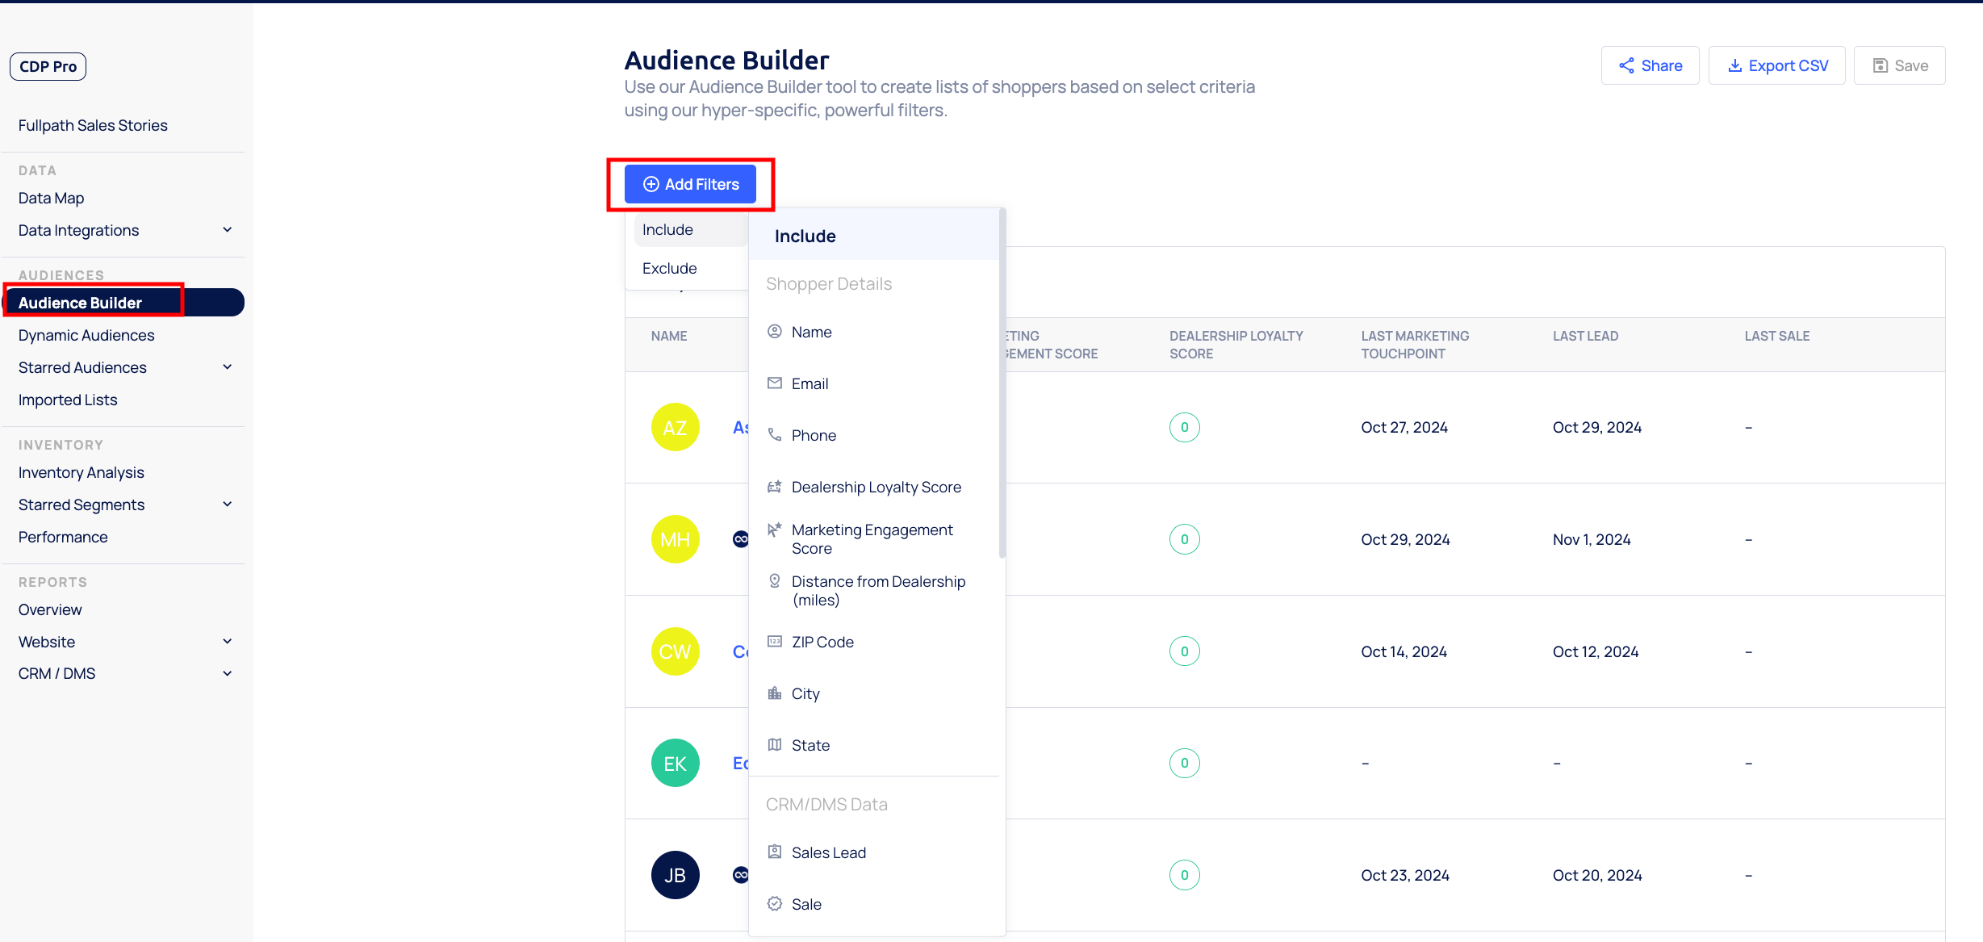Select the ZIP Code filter
The height and width of the screenshot is (942, 1983).
(822, 642)
